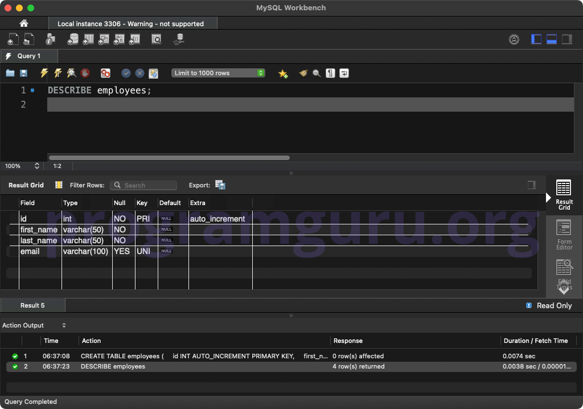This screenshot has width=583, height=409.
Task: Select the 'first_name' field cell
Action: [39, 230]
